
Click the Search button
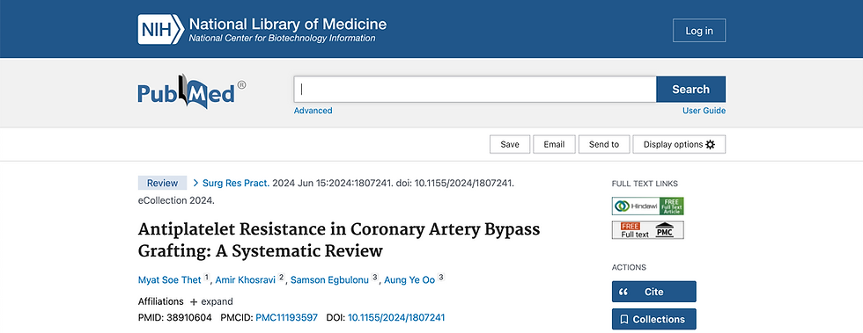tap(690, 89)
